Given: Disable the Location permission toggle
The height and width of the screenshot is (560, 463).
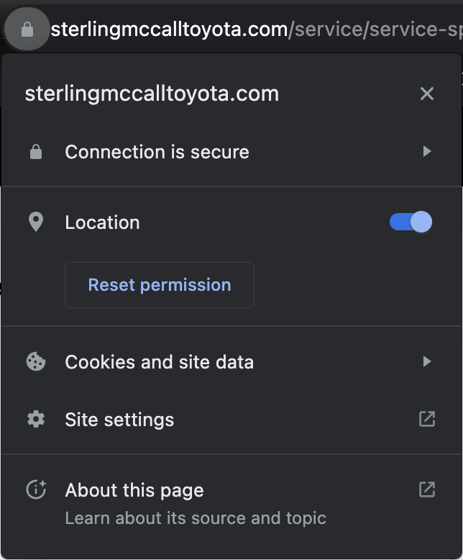Looking at the screenshot, I should [x=411, y=222].
